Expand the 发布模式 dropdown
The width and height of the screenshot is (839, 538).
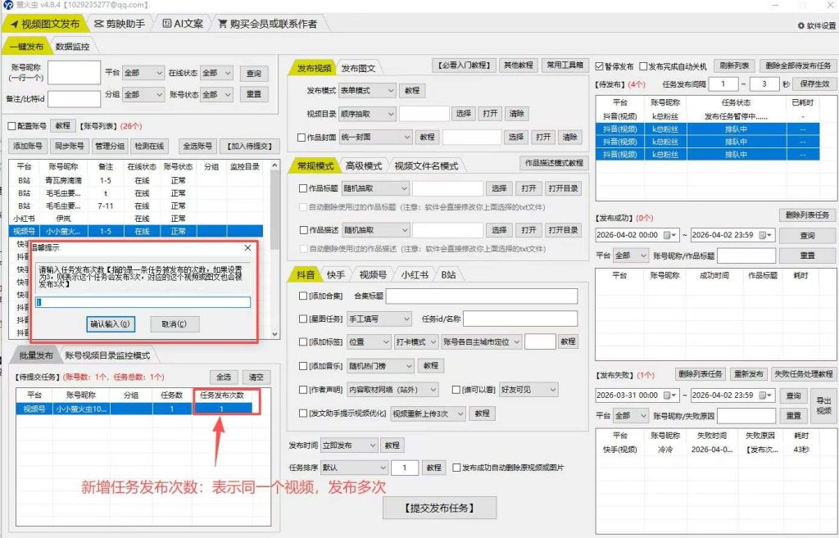pyautogui.click(x=367, y=90)
